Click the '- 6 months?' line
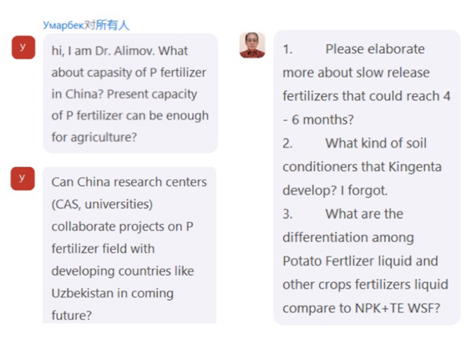This screenshot has height=344, width=466. tap(318, 119)
